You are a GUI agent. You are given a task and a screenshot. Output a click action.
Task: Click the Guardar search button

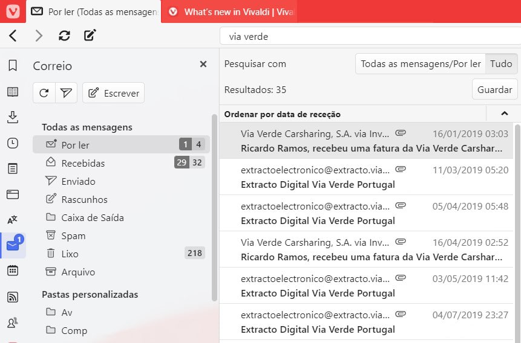pos(494,89)
